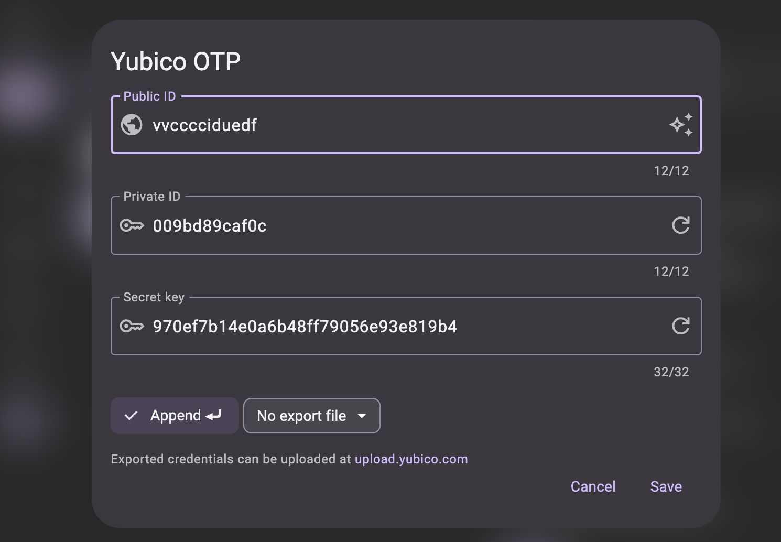Select the Public ID input field
This screenshot has width=781, height=542.
pyautogui.click(x=367, y=125)
